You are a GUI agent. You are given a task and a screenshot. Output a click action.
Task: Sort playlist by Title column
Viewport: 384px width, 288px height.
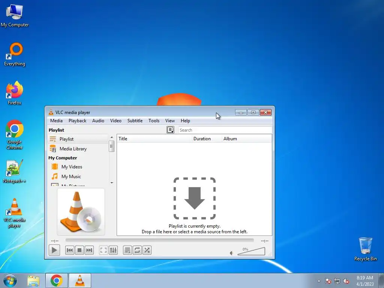(154, 139)
